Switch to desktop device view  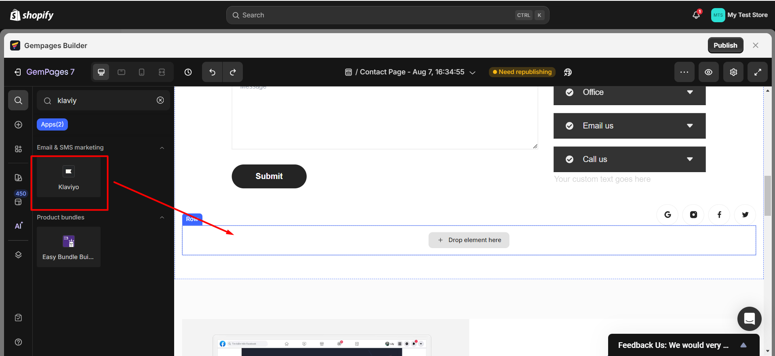[101, 72]
